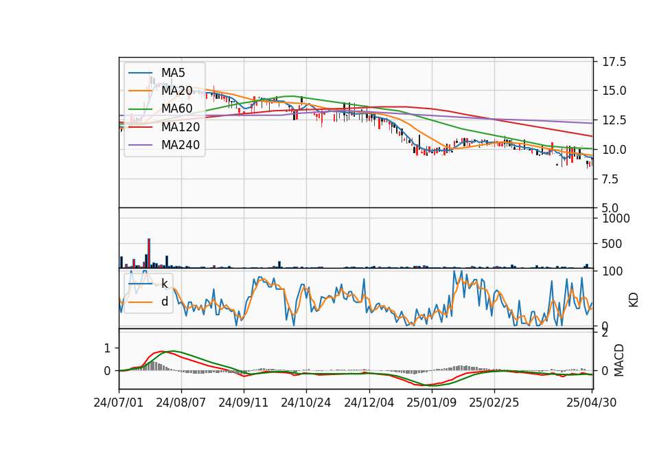The height and width of the screenshot is (474, 659).
Task: Click the 24/10/24 date axis label
Action: coord(306,403)
